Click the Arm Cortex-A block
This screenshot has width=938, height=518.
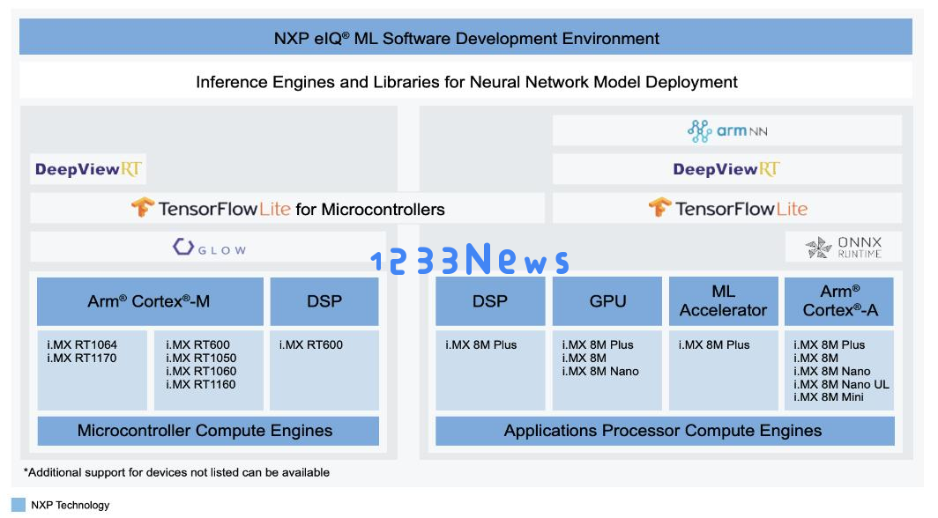pos(839,301)
